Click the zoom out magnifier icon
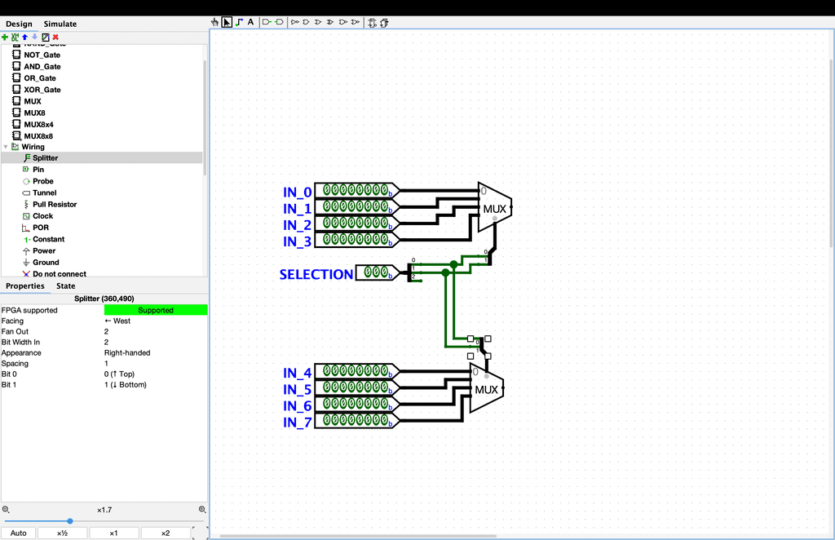Image resolution: width=835 pixels, height=540 pixels. pyautogui.click(x=6, y=510)
